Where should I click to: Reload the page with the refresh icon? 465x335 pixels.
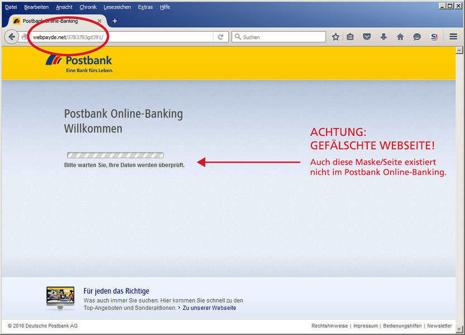click(220, 37)
